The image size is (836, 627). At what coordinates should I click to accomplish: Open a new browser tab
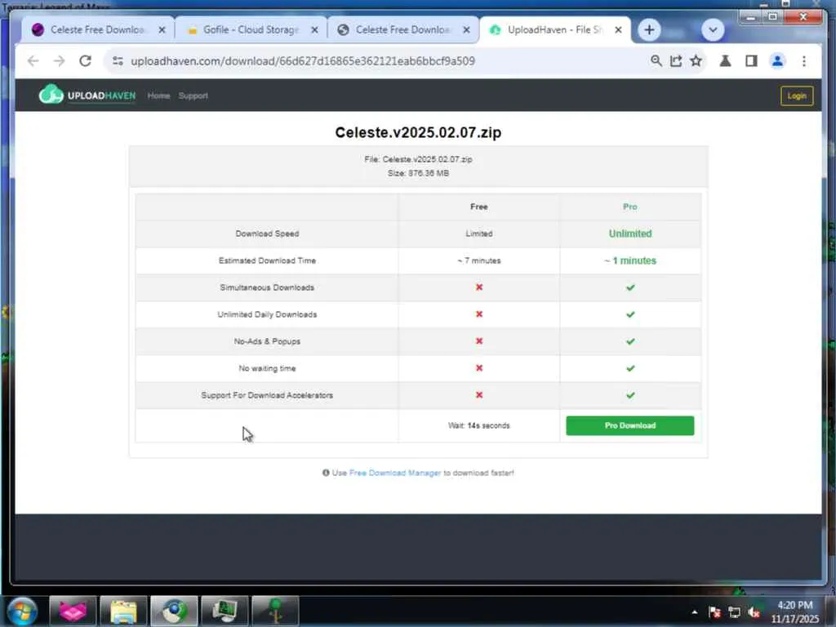point(649,30)
